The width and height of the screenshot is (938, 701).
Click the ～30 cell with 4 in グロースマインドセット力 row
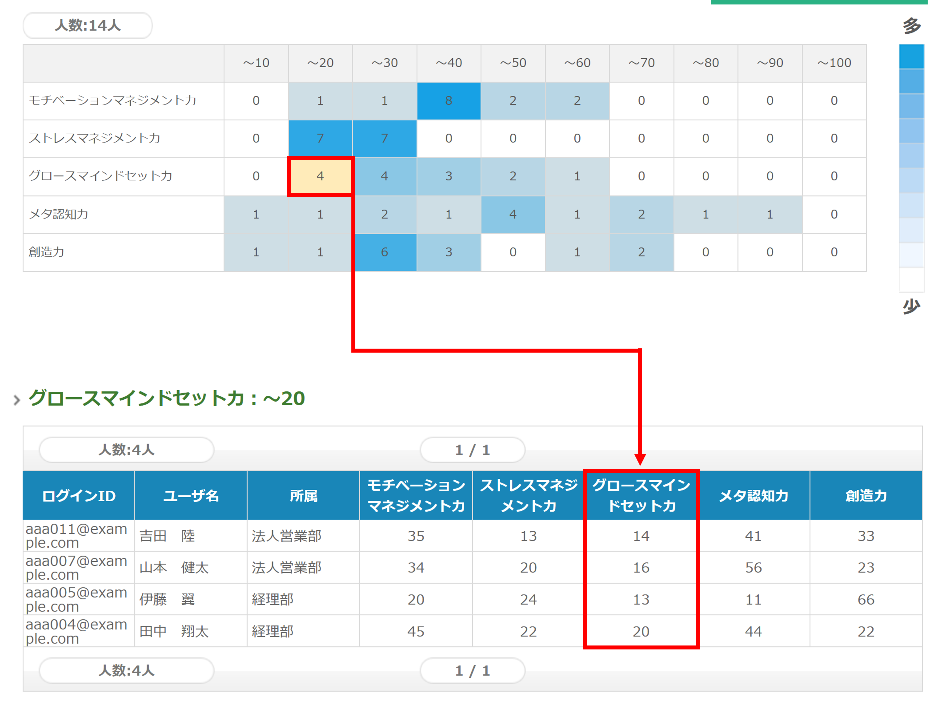coord(384,176)
